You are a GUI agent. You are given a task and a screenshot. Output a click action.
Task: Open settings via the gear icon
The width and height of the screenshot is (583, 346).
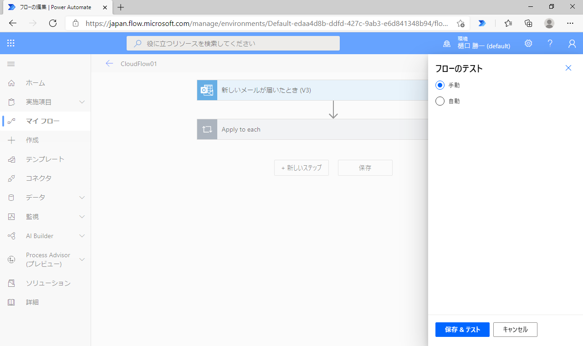(x=528, y=43)
